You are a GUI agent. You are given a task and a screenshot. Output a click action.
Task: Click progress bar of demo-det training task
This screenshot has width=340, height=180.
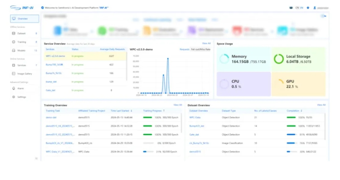[147, 118]
